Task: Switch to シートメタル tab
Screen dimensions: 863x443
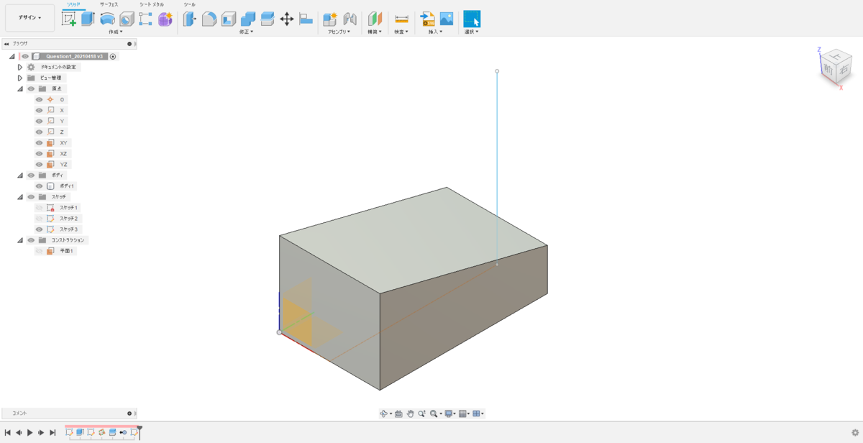Action: [x=151, y=4]
